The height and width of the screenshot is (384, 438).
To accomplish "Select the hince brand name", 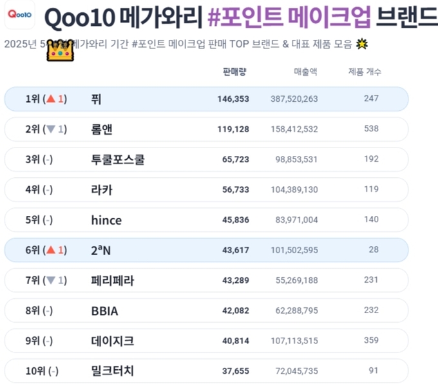I will (x=106, y=220).
